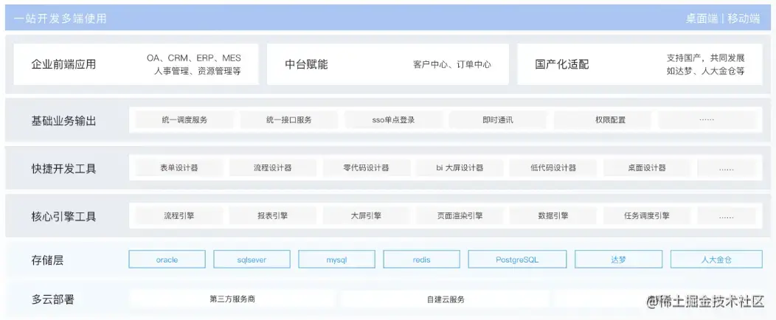Click the 达梦 storage button
The width and height of the screenshot is (776, 320).
619,260
